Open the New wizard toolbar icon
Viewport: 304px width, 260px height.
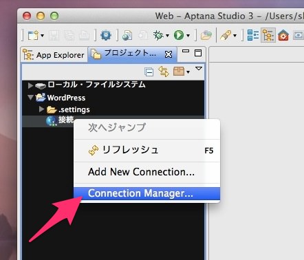coord(33,36)
